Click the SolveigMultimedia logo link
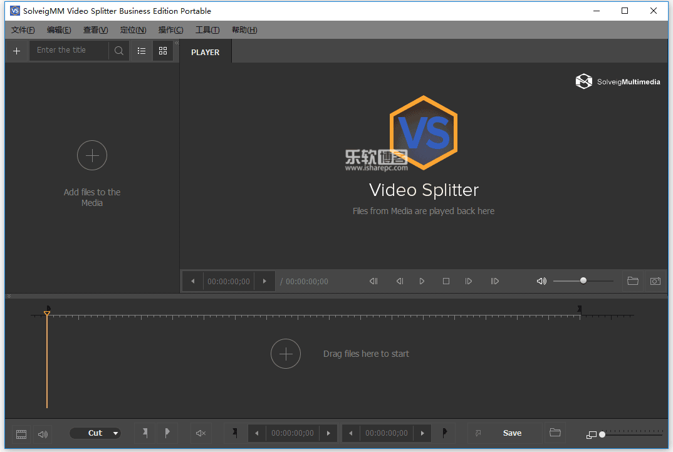The height and width of the screenshot is (452, 673). coord(618,81)
